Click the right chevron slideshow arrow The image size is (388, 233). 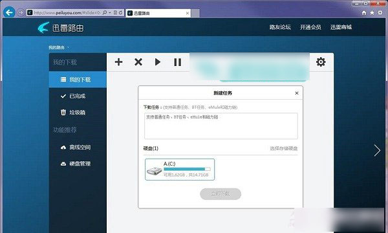377,150
